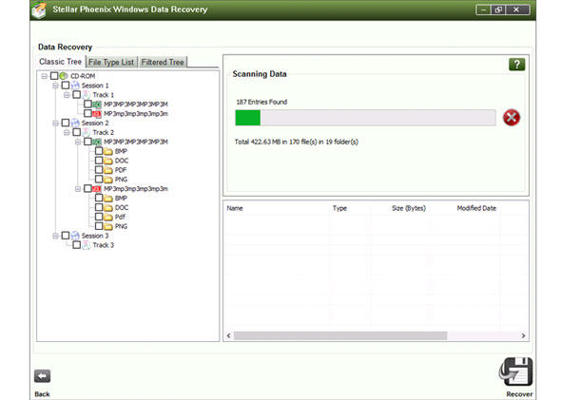Viewport: 561px width, 400px height.
Task: Sort by the Modified Date column
Action: tap(476, 208)
